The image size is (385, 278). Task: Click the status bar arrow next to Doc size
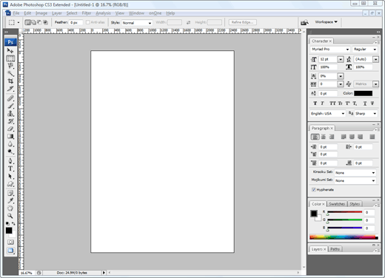click(x=104, y=273)
